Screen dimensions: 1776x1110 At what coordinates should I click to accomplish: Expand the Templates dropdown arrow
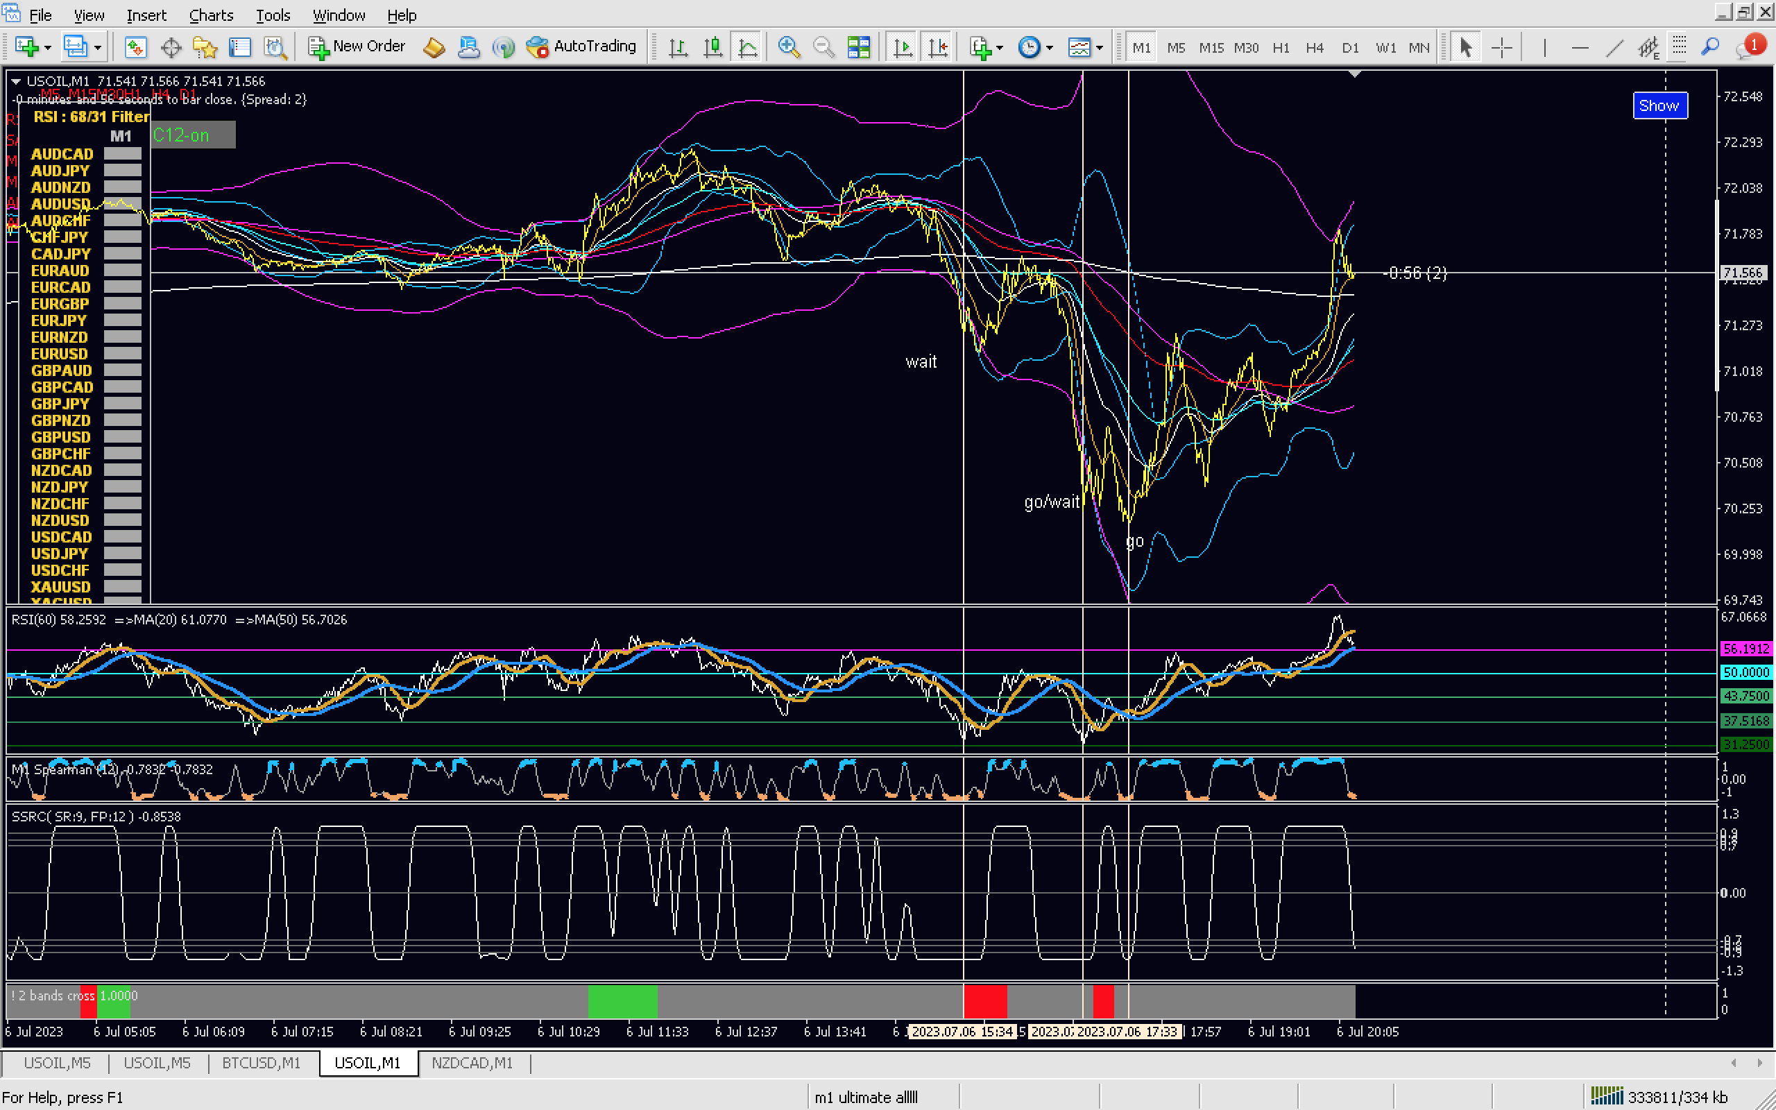coord(1099,49)
